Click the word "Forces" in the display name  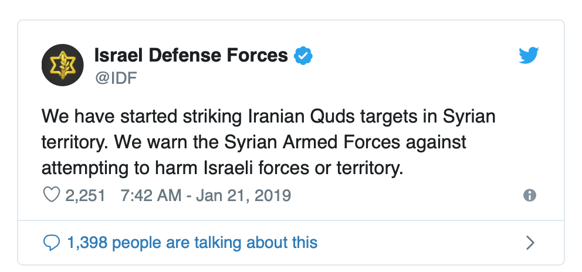coord(258,56)
